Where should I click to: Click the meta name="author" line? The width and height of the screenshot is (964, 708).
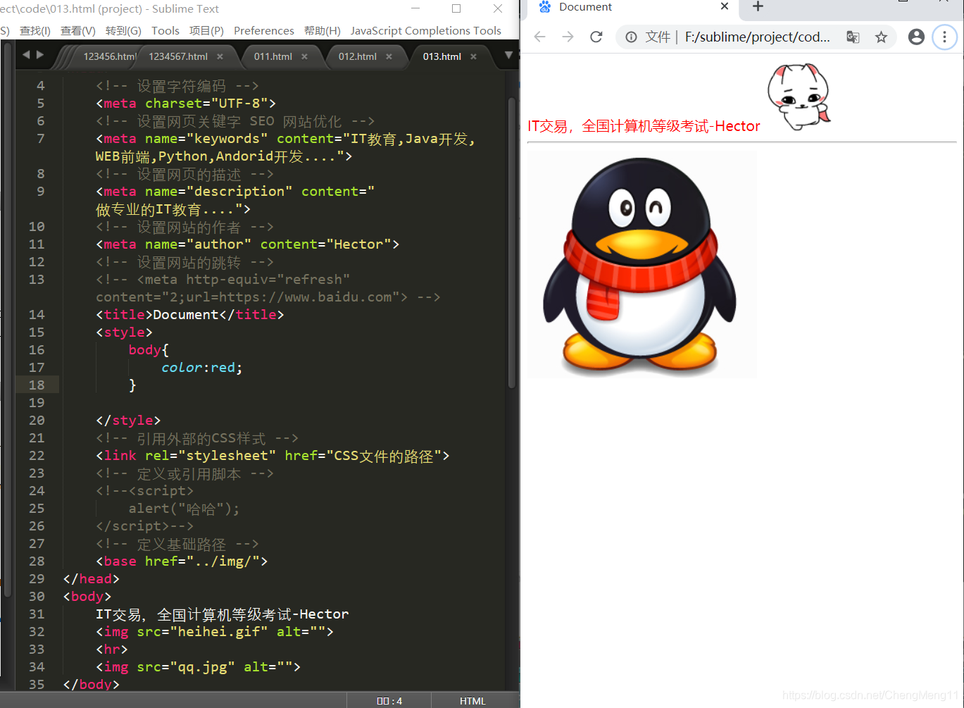[248, 244]
